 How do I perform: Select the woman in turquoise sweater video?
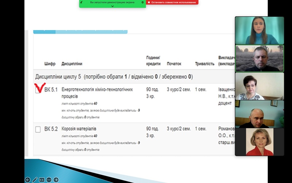(x=260, y=30)
